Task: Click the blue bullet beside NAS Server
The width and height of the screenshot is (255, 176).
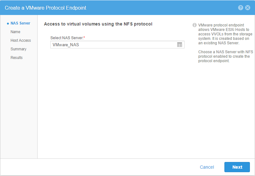Action: click(8, 24)
